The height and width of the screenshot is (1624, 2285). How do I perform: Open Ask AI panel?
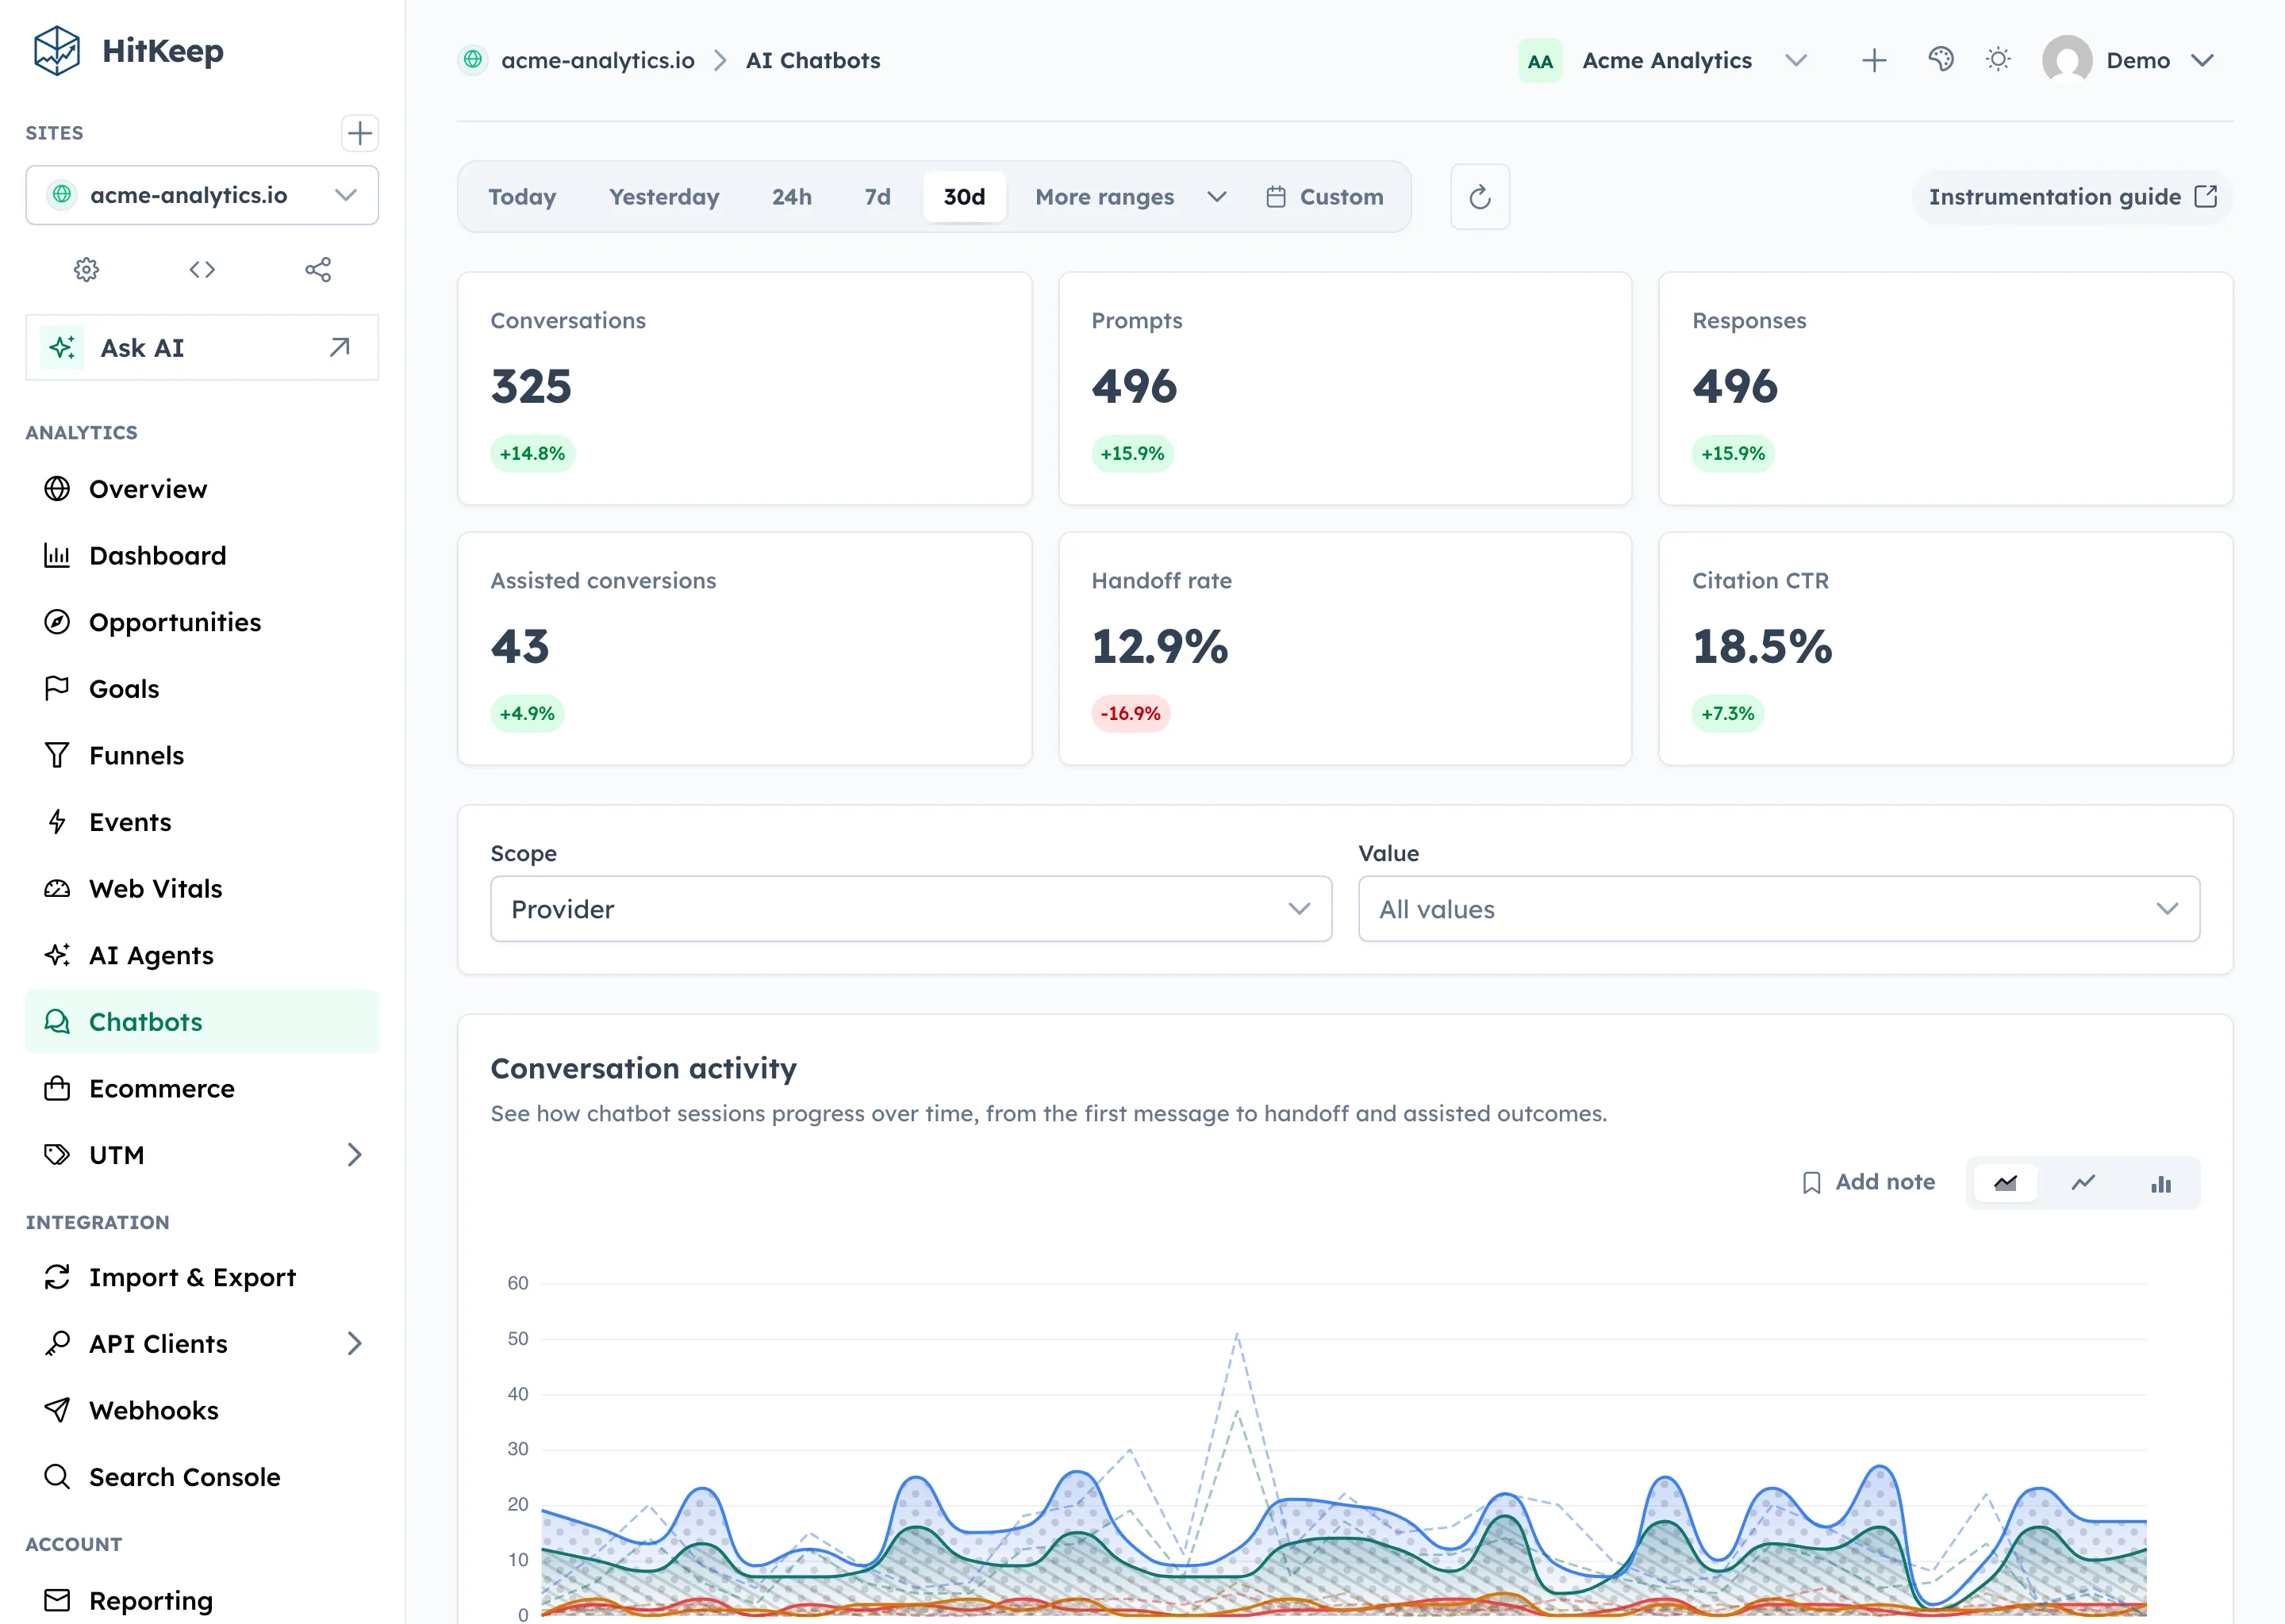[x=202, y=347]
